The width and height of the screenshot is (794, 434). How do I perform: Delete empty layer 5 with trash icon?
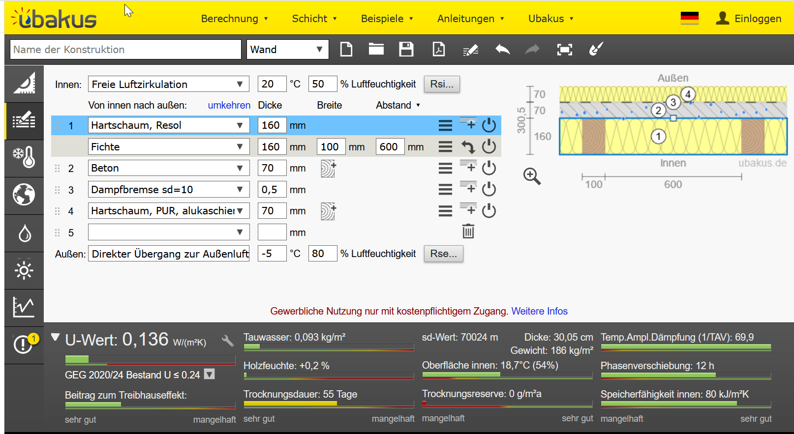(x=468, y=231)
